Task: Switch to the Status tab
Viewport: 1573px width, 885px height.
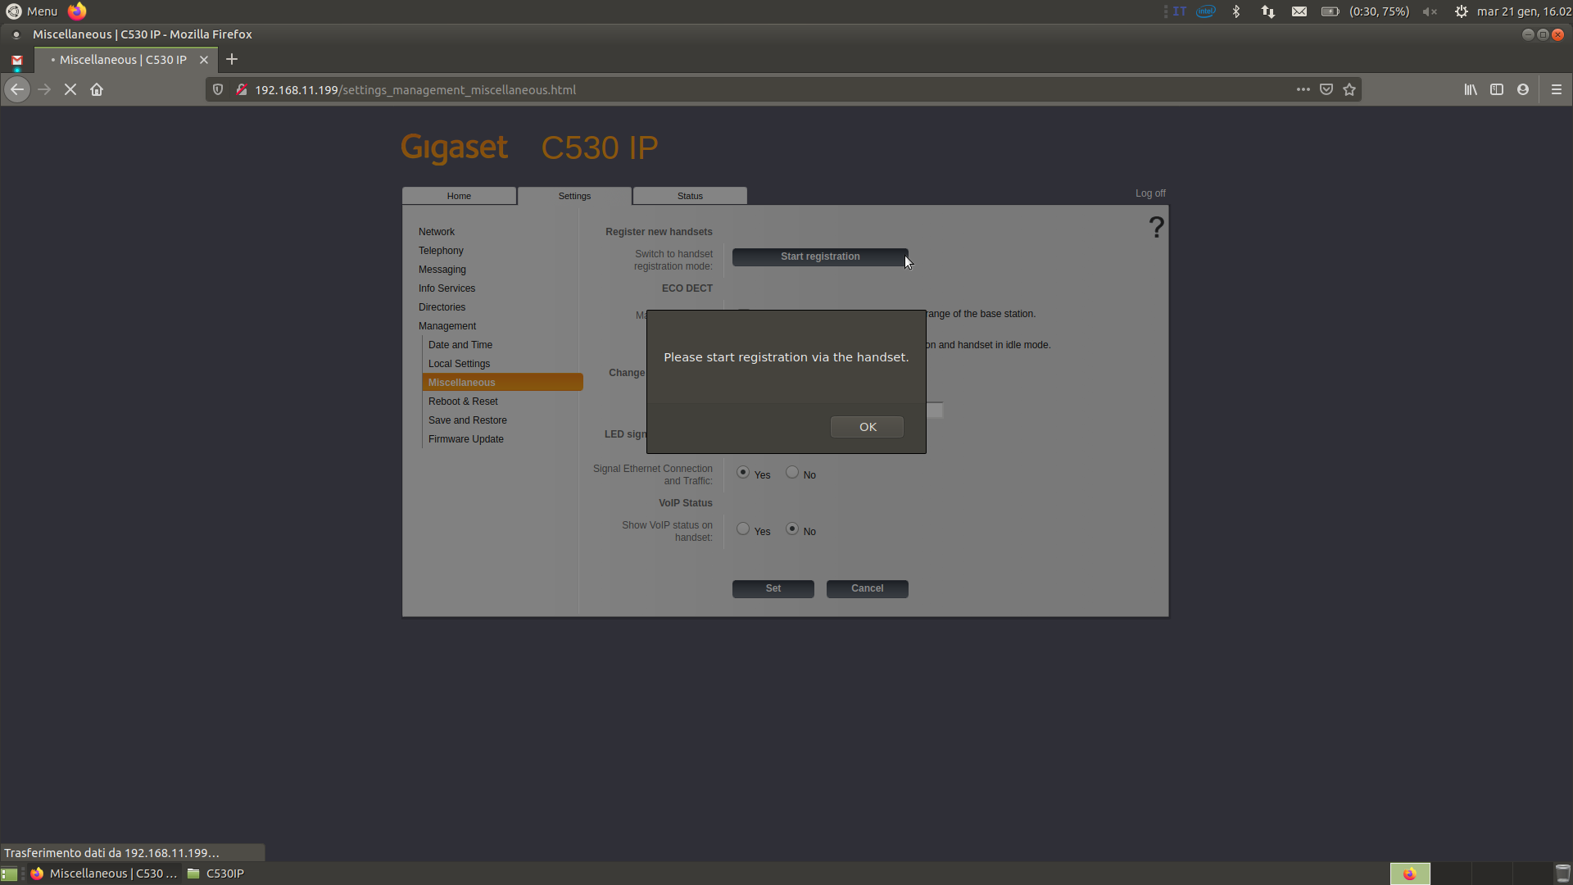Action: pos(690,196)
